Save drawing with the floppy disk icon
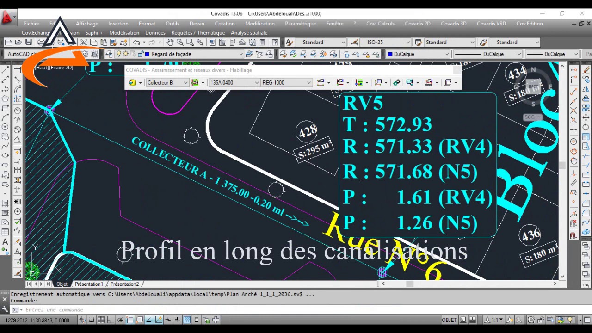 (x=29, y=42)
